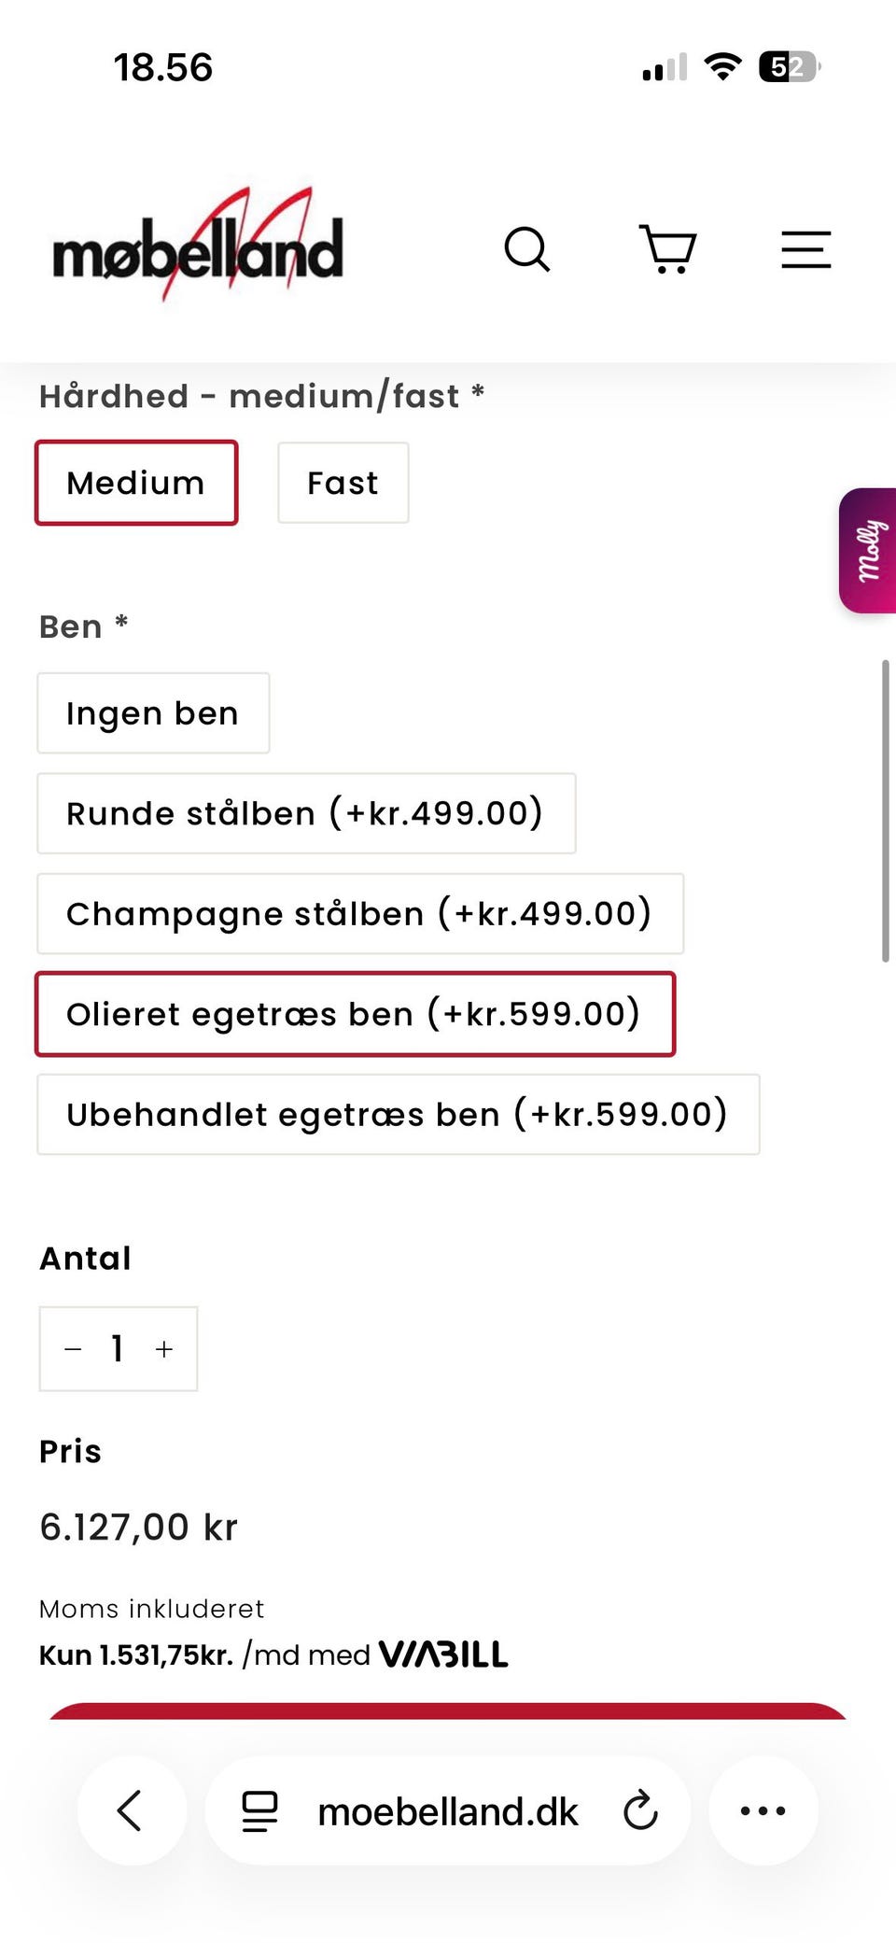Tap the ViaBill financing link

pyautogui.click(x=445, y=1653)
